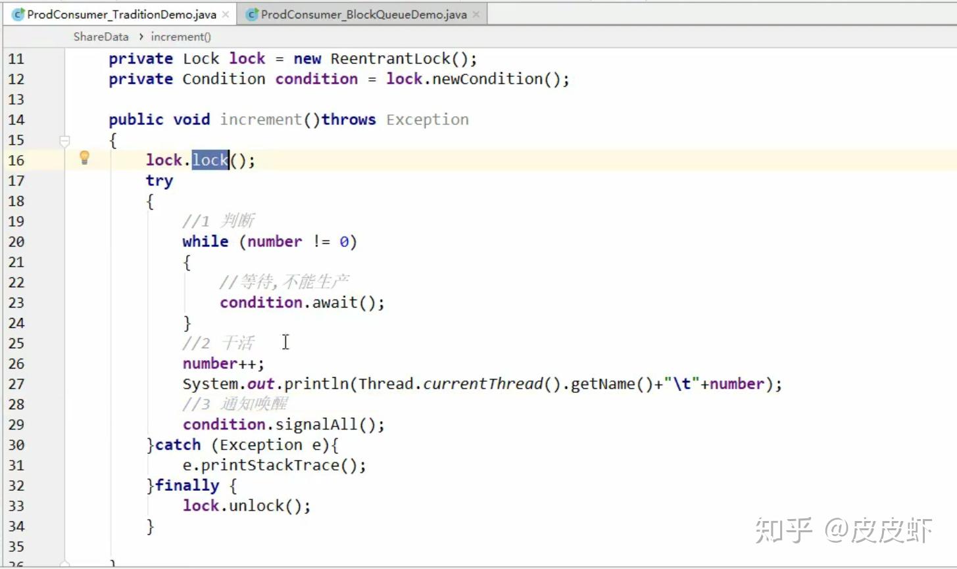Click line number 24 in the gutter
Image resolution: width=957 pixels, height=569 pixels.
[x=16, y=323]
